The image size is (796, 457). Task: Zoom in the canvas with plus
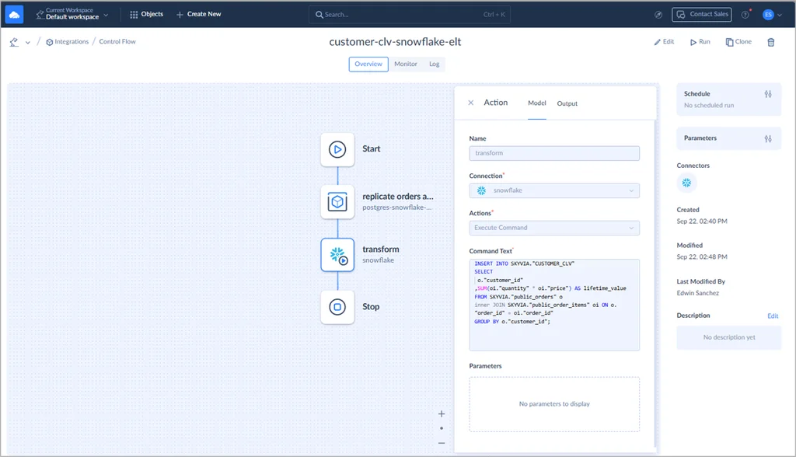tap(442, 413)
